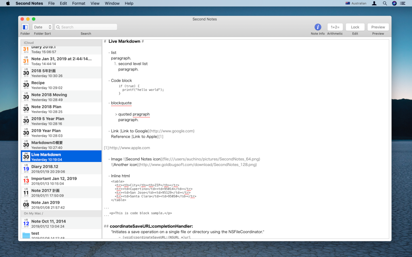Click the search field magnifier dropdown
Screen dimensions: 412x257
coord(58,27)
